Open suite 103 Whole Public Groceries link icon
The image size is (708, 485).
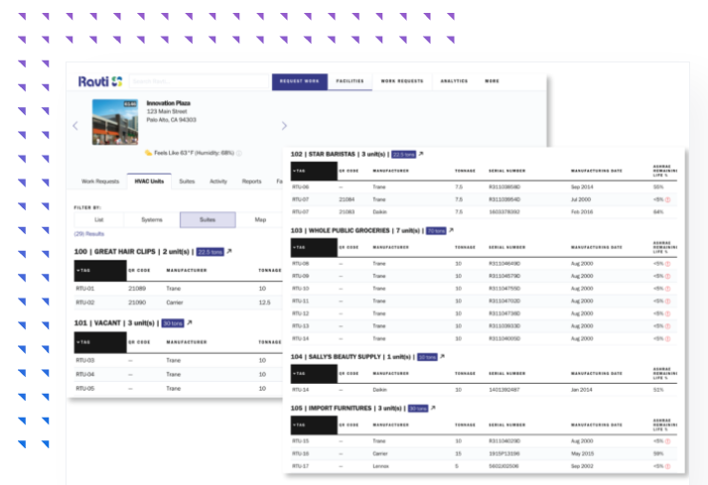451,230
